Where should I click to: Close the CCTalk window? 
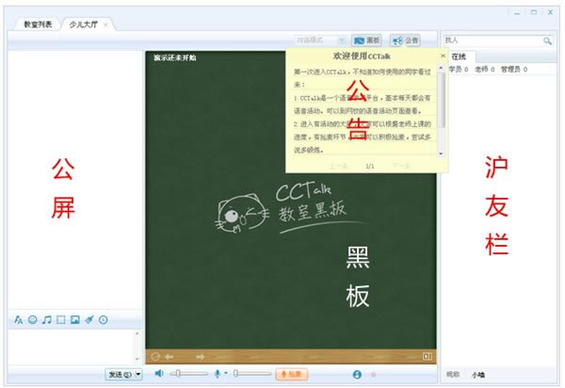(x=550, y=12)
